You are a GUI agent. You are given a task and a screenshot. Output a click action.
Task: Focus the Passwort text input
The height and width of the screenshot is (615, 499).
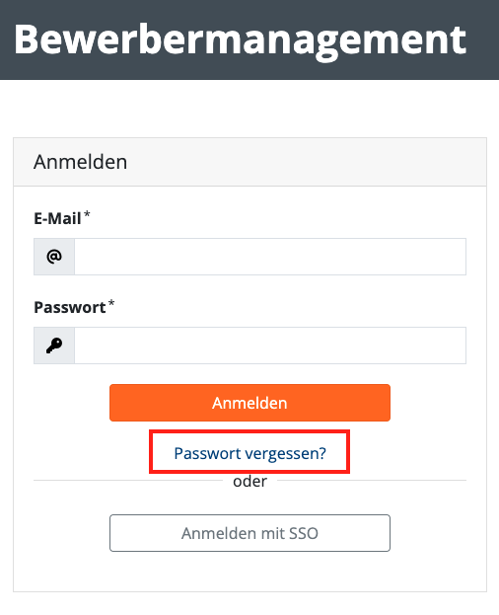tap(270, 346)
